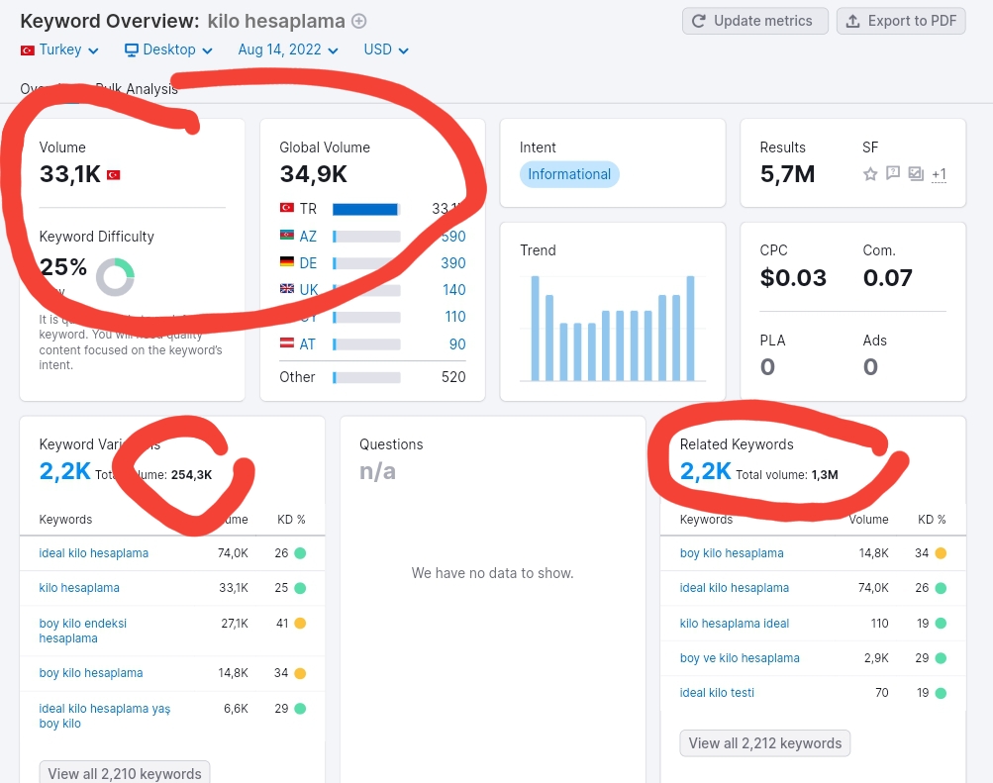The width and height of the screenshot is (993, 783).
Task: Open the Aug 14, 2022 date dropdown
Action: point(288,50)
